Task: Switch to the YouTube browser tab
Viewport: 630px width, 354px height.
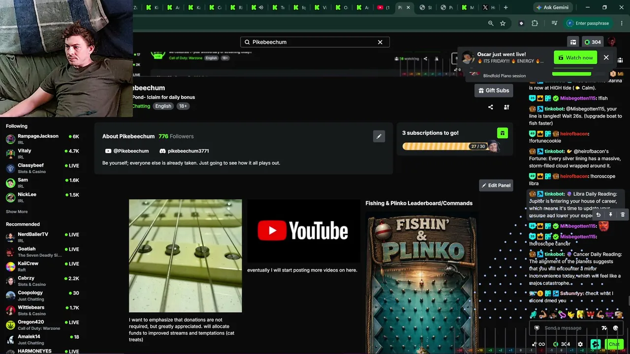Action: 383,7
